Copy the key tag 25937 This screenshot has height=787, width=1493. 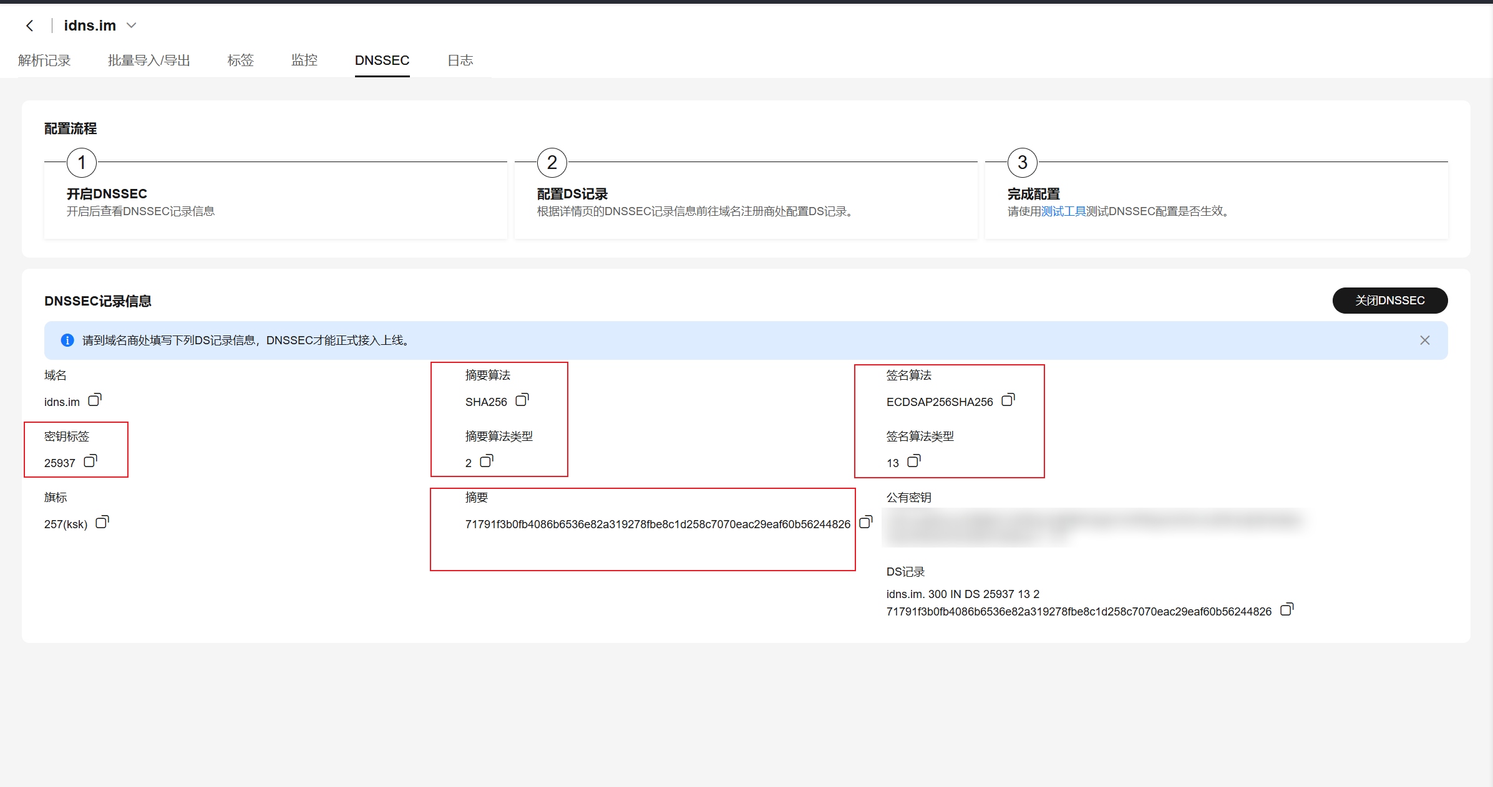click(x=90, y=461)
